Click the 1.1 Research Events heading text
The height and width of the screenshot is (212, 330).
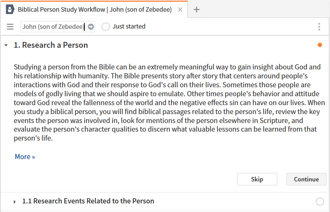[x=88, y=201]
